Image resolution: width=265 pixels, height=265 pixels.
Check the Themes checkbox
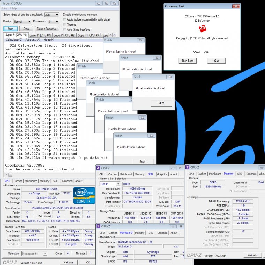[x=65, y=25]
